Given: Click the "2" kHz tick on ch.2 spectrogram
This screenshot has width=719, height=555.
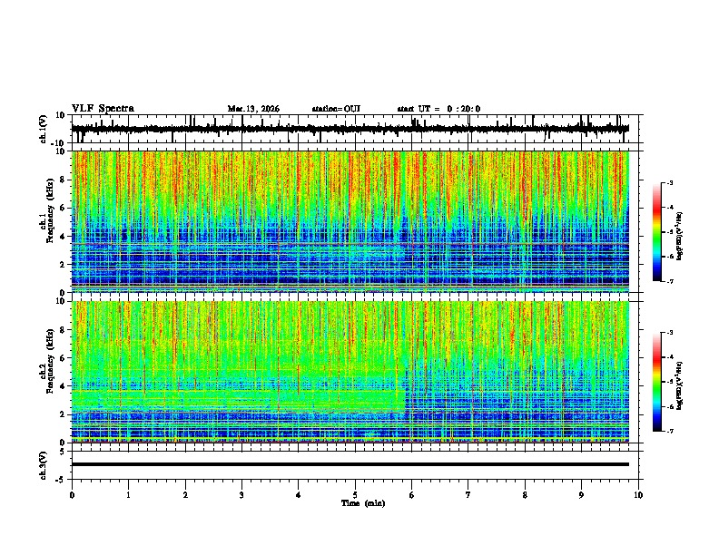Looking at the screenshot, I should [x=63, y=414].
